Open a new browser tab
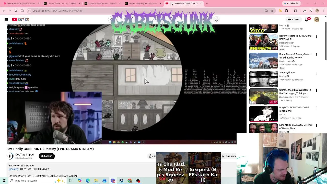The width and height of the screenshot is (327, 184). coord(207,3)
